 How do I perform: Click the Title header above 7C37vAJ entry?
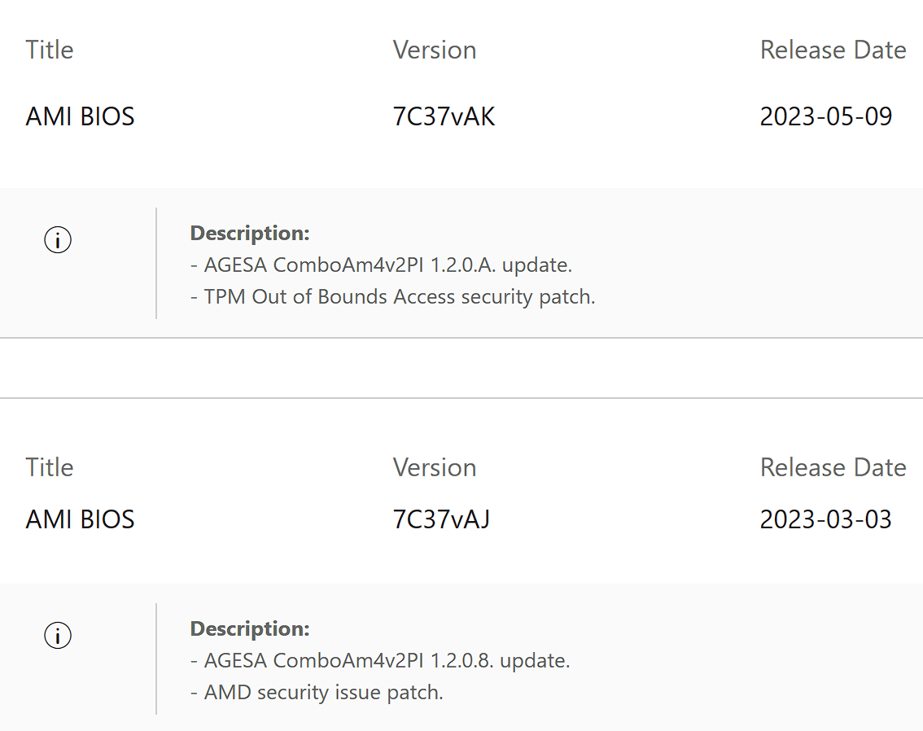[x=50, y=468]
